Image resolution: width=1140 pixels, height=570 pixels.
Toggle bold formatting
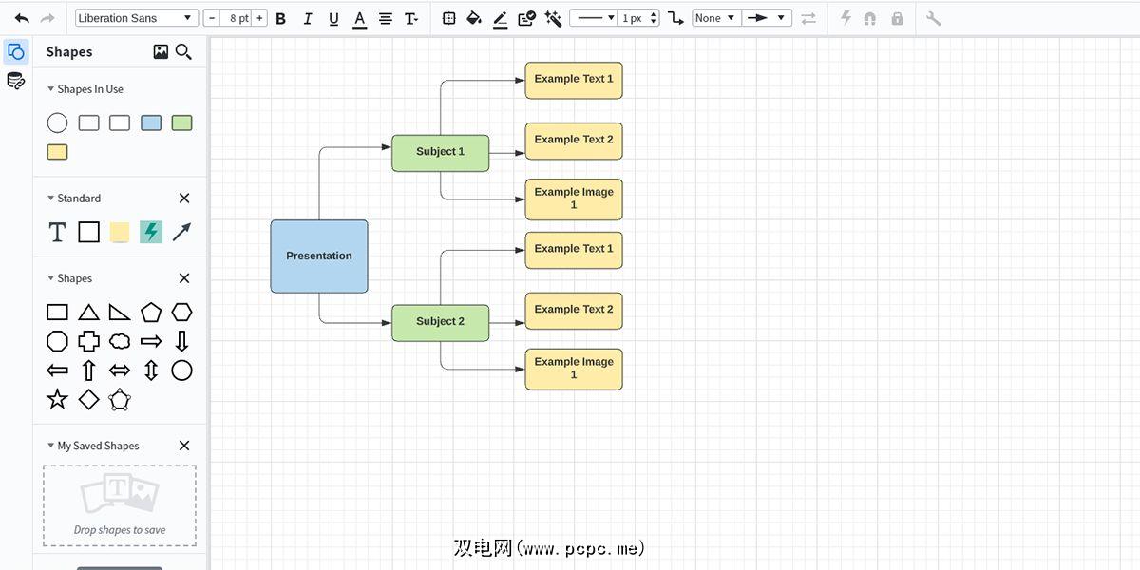(280, 18)
